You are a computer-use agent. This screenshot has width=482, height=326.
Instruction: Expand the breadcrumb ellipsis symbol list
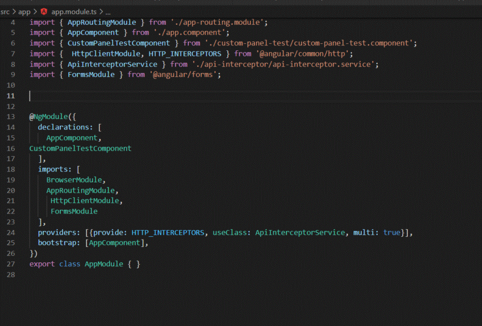pyautogui.click(x=107, y=11)
